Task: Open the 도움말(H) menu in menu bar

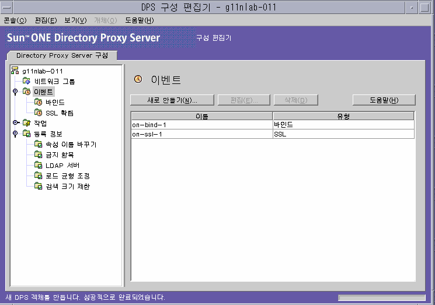Action: pos(140,20)
